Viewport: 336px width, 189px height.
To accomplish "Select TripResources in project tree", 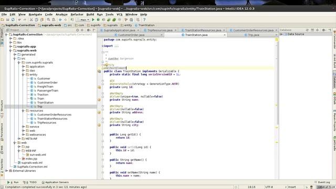I will 47,123.
